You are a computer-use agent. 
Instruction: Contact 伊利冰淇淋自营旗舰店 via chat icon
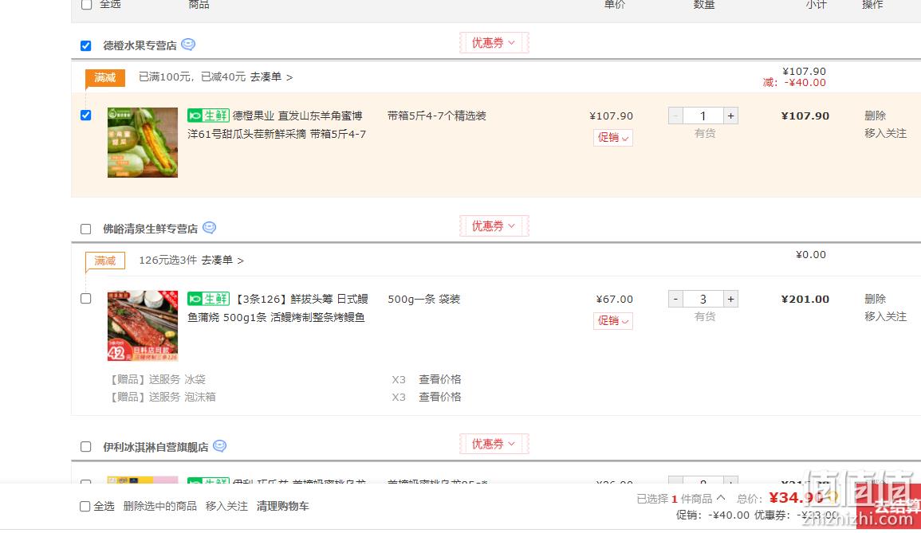pos(219,446)
